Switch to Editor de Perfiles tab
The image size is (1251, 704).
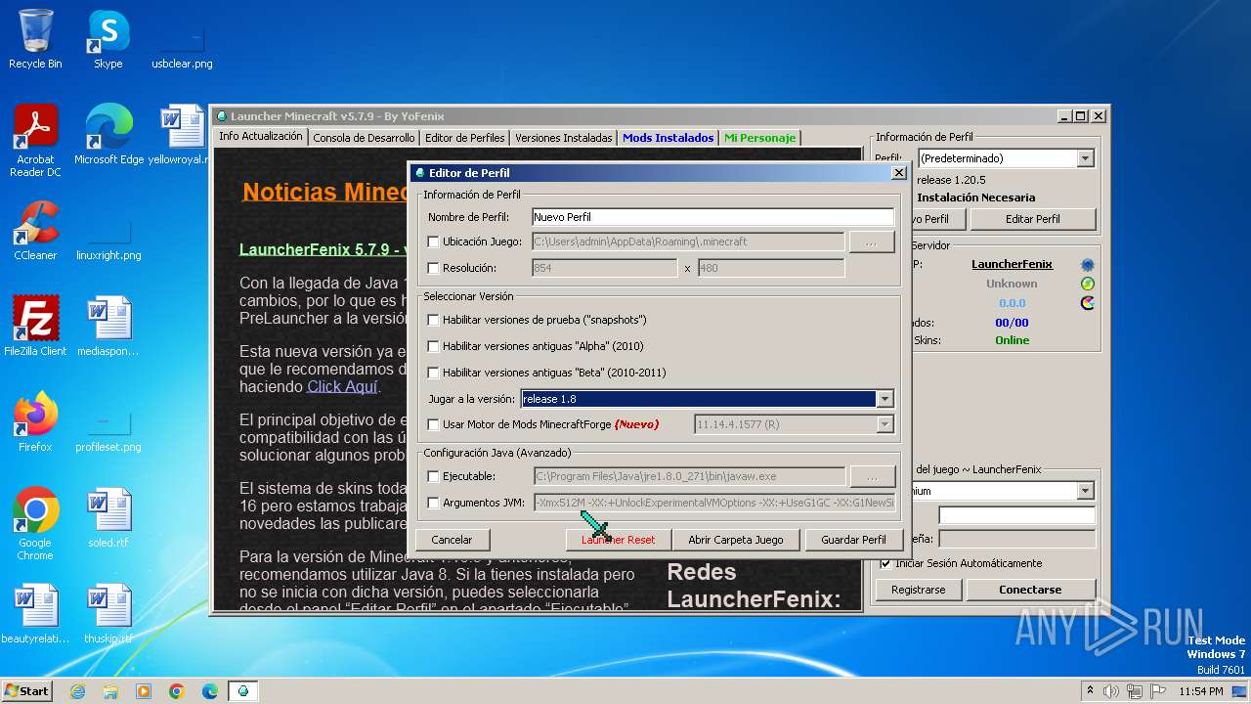tap(465, 138)
